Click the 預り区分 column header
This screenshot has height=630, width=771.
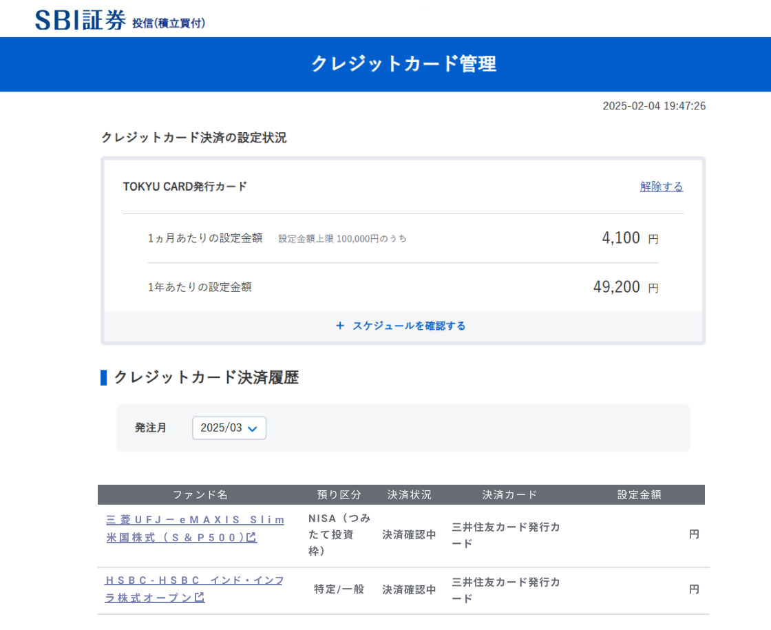pyautogui.click(x=339, y=495)
